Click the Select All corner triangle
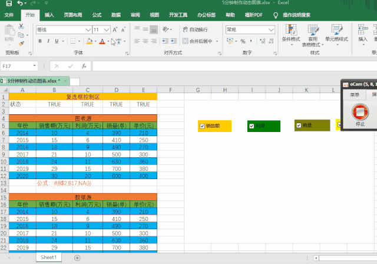The image size is (377, 264). 5,90
